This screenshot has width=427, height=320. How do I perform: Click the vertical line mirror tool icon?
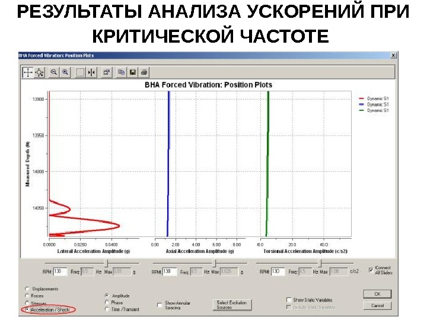91,72
